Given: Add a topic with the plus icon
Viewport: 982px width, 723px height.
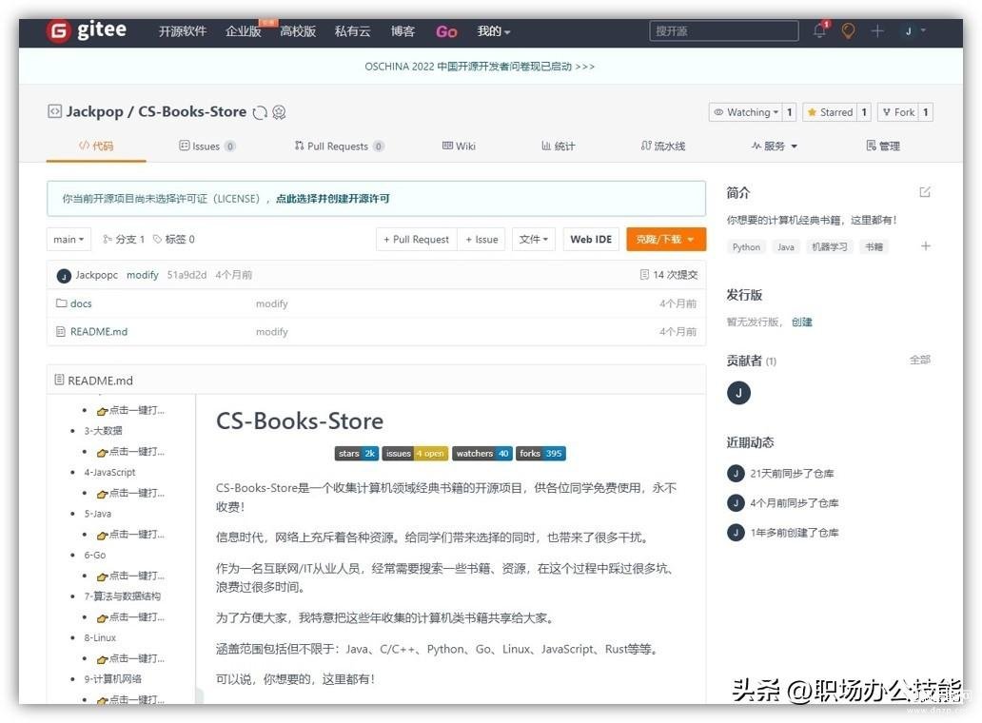Looking at the screenshot, I should pos(926,246).
